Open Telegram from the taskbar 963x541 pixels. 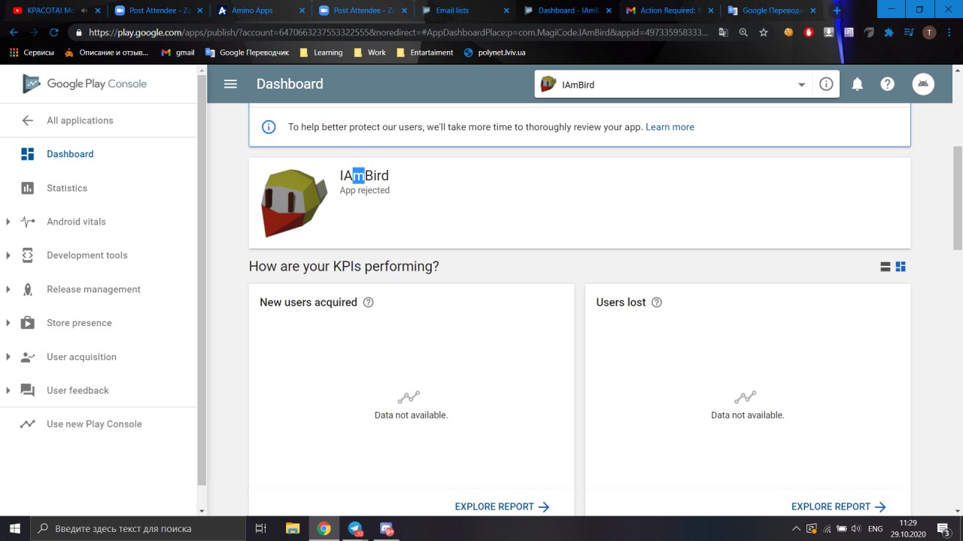pyautogui.click(x=355, y=528)
